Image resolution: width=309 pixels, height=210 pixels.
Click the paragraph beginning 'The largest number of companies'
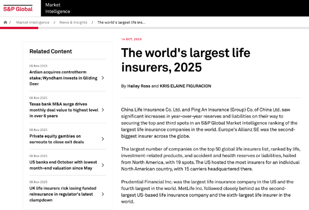click(211, 159)
